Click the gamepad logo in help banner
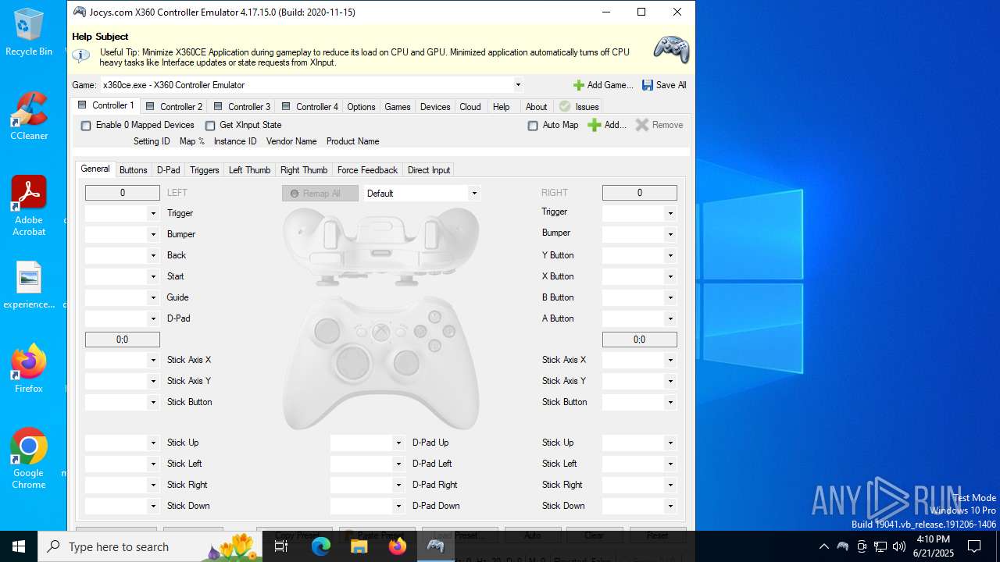The height and width of the screenshot is (562, 1000). 671,48
